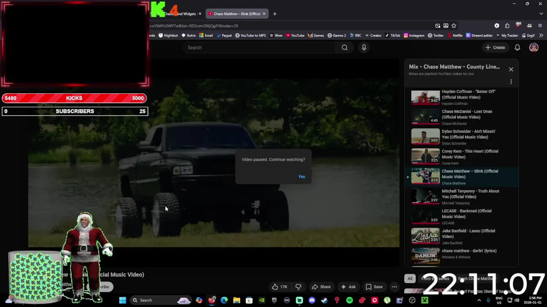
Task: Open Epic Games launcher from taskbar
Action: pos(274,300)
